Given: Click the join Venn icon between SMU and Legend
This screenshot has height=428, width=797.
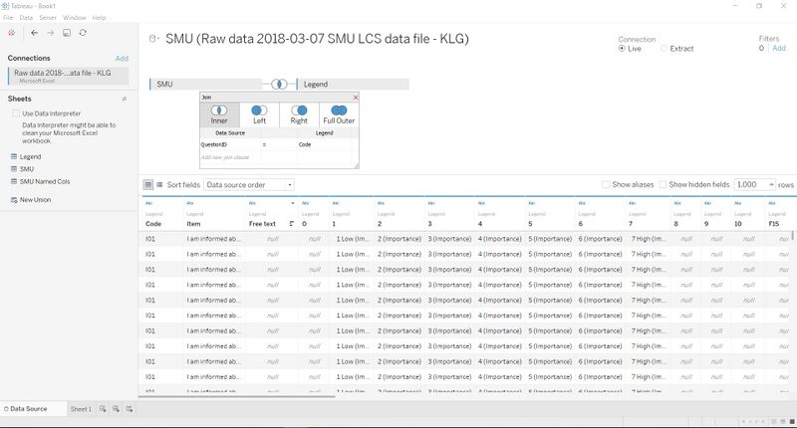Looking at the screenshot, I should pyautogui.click(x=279, y=84).
